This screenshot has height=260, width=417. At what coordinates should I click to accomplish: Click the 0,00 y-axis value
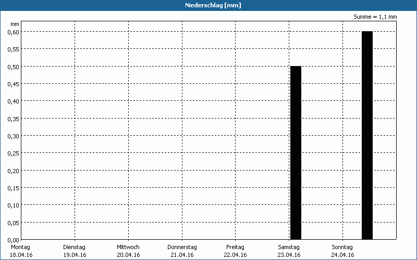coord(14,240)
